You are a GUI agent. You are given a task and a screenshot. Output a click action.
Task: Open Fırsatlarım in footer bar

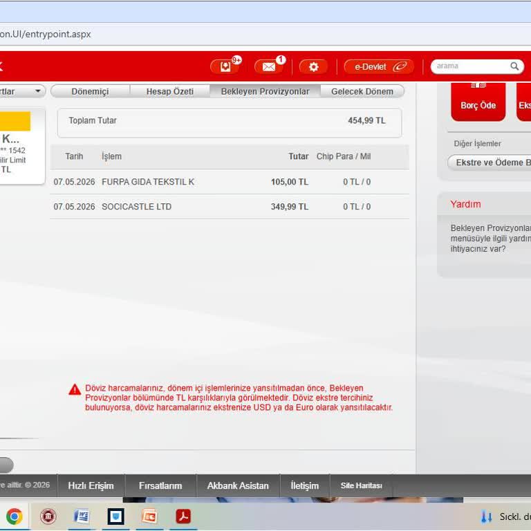pyautogui.click(x=160, y=485)
